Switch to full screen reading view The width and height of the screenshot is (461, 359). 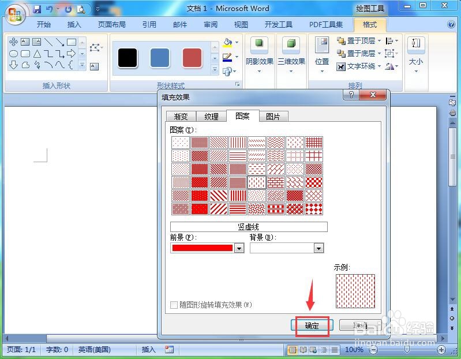tap(303, 350)
